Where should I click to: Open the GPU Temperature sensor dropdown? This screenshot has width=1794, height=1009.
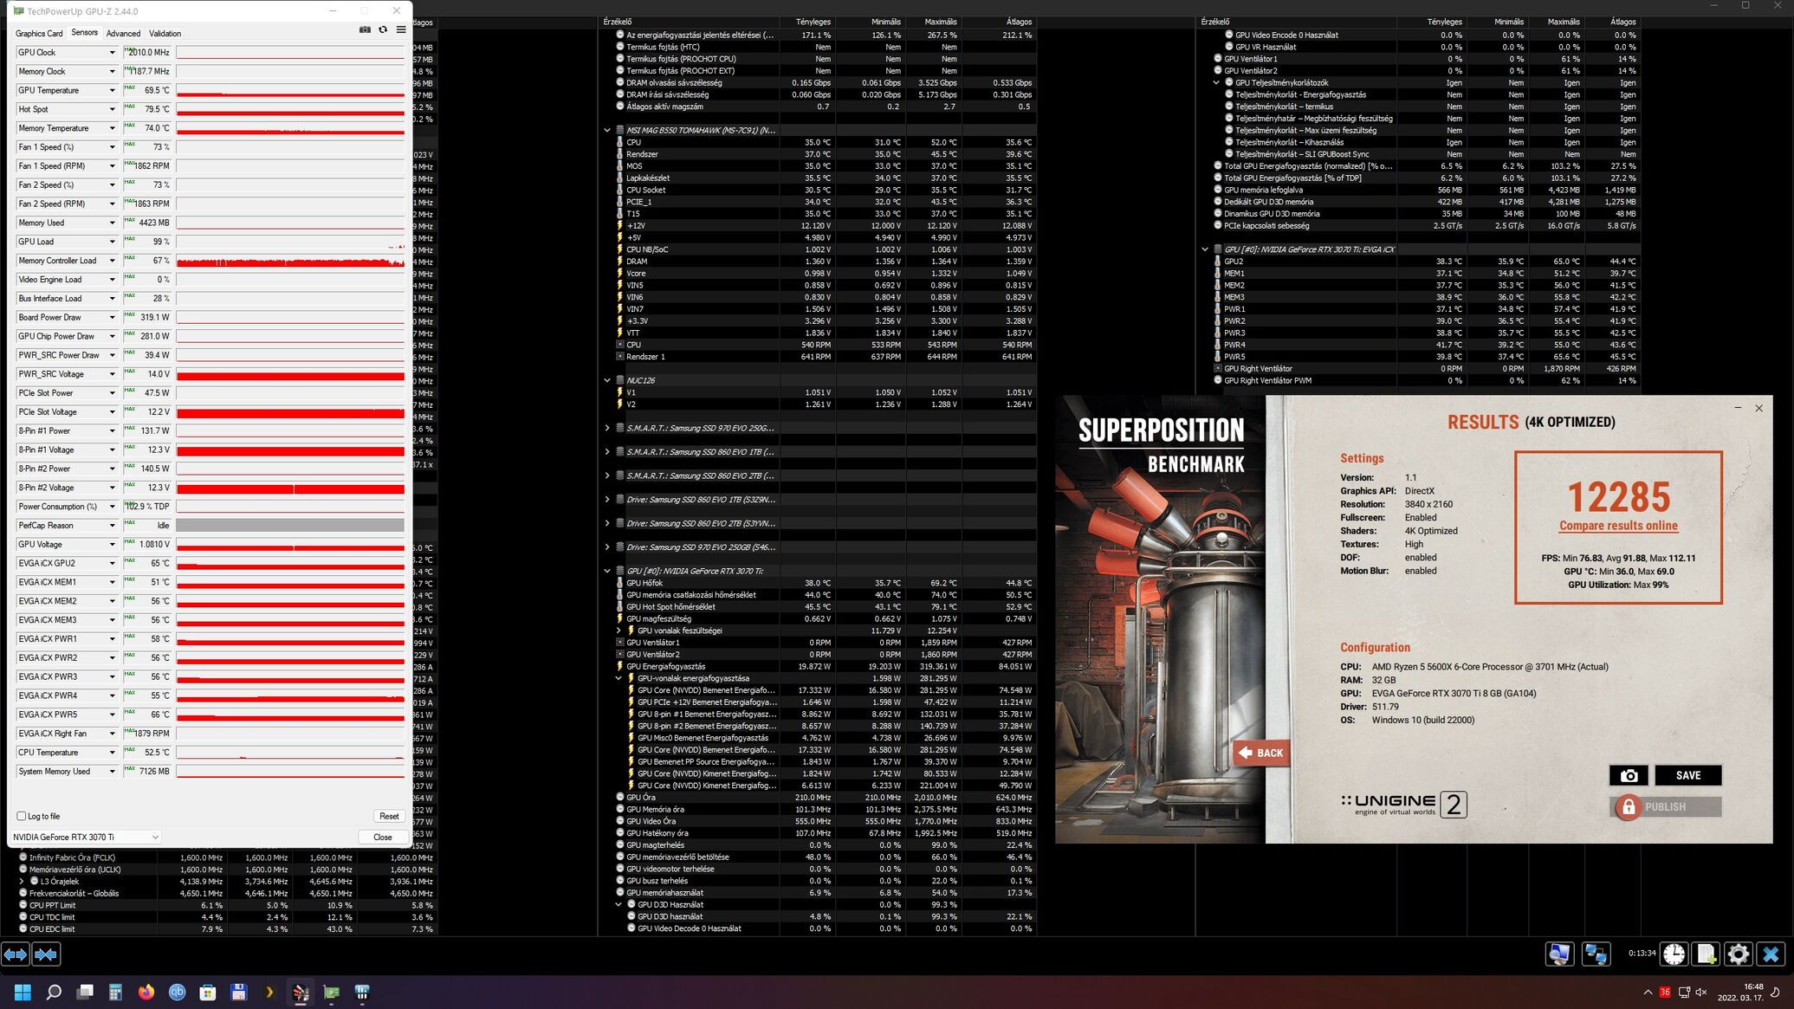click(112, 90)
